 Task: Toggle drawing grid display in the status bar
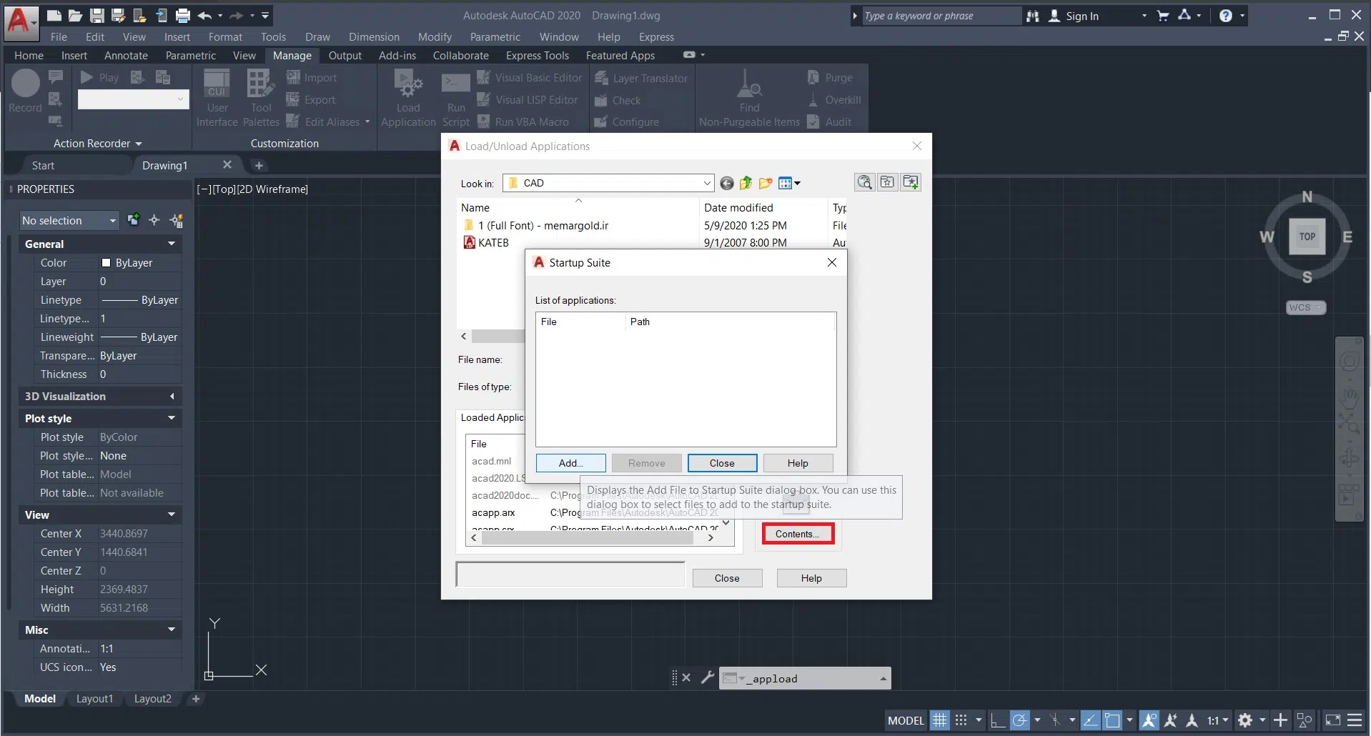(939, 720)
